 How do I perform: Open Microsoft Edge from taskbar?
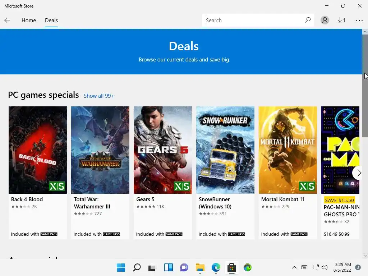click(216, 267)
